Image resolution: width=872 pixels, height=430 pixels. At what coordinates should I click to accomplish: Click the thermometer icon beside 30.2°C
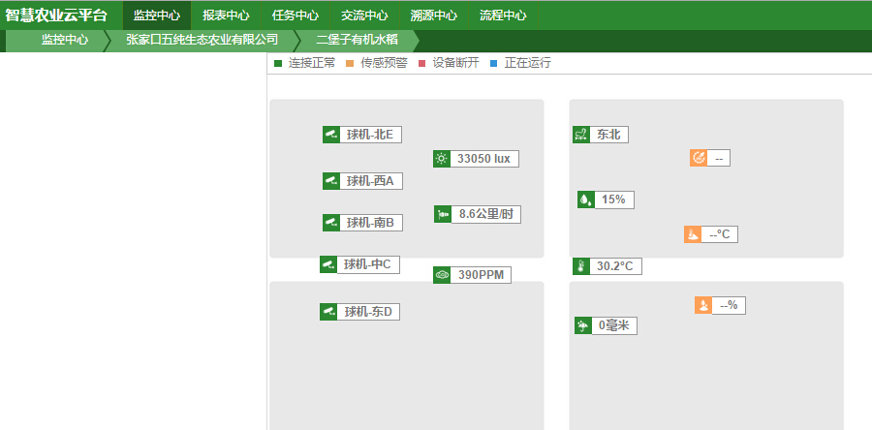click(581, 266)
